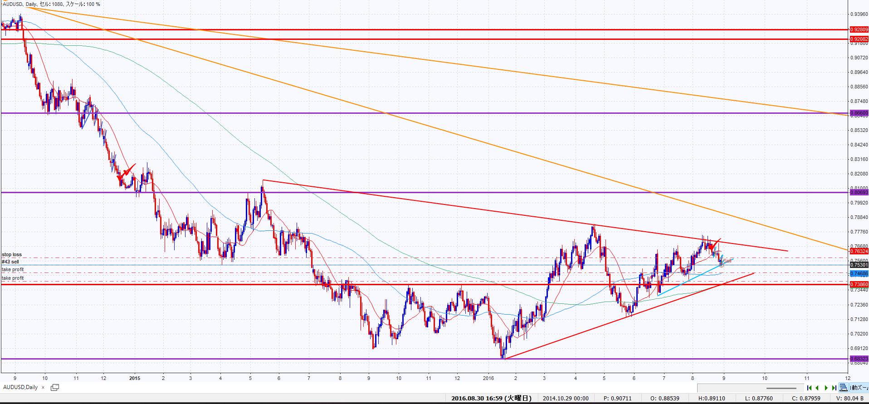Step the chart one bar forward
The height and width of the screenshot is (404, 869).
pyautogui.click(x=826, y=388)
